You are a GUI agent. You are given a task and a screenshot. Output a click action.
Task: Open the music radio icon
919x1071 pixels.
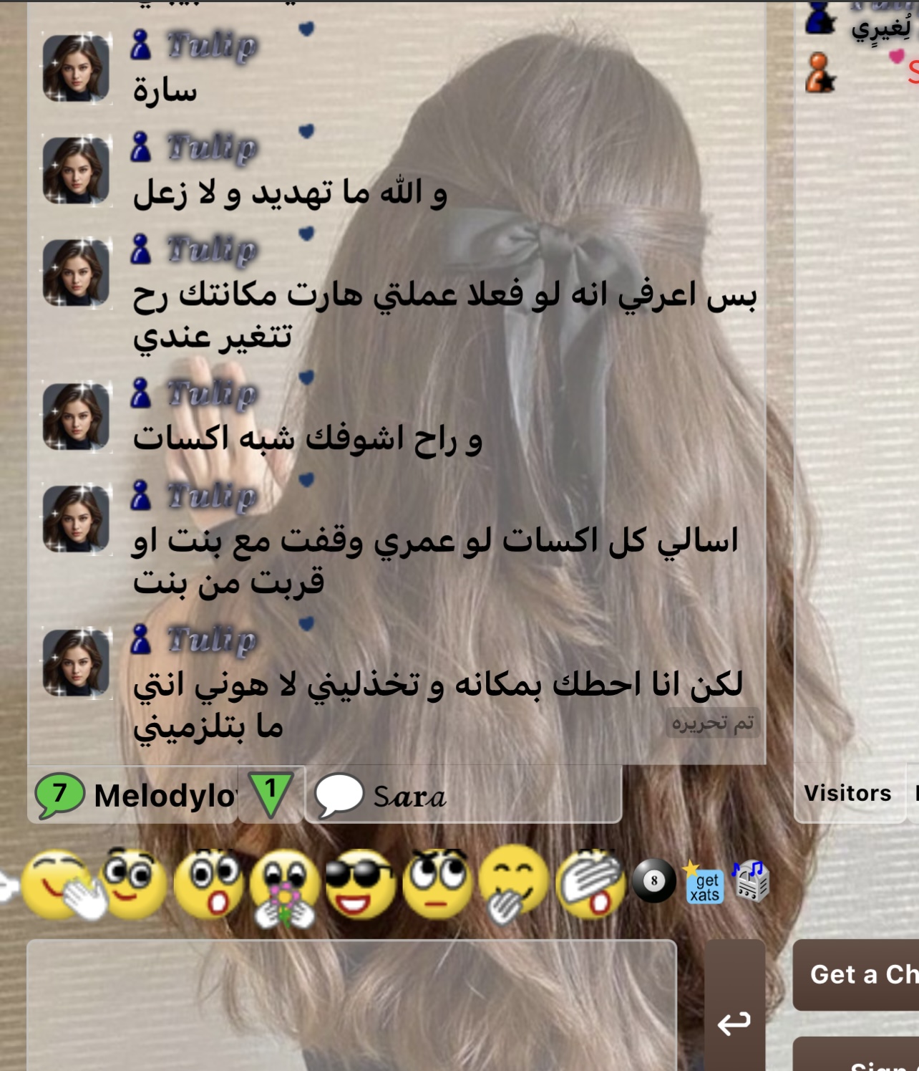[750, 880]
